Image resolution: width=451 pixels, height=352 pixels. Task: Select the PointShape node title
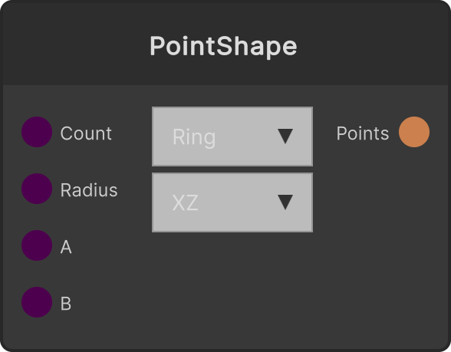point(223,47)
